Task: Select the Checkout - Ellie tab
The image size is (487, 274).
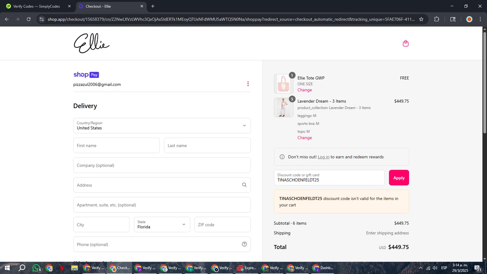Action: (111, 6)
